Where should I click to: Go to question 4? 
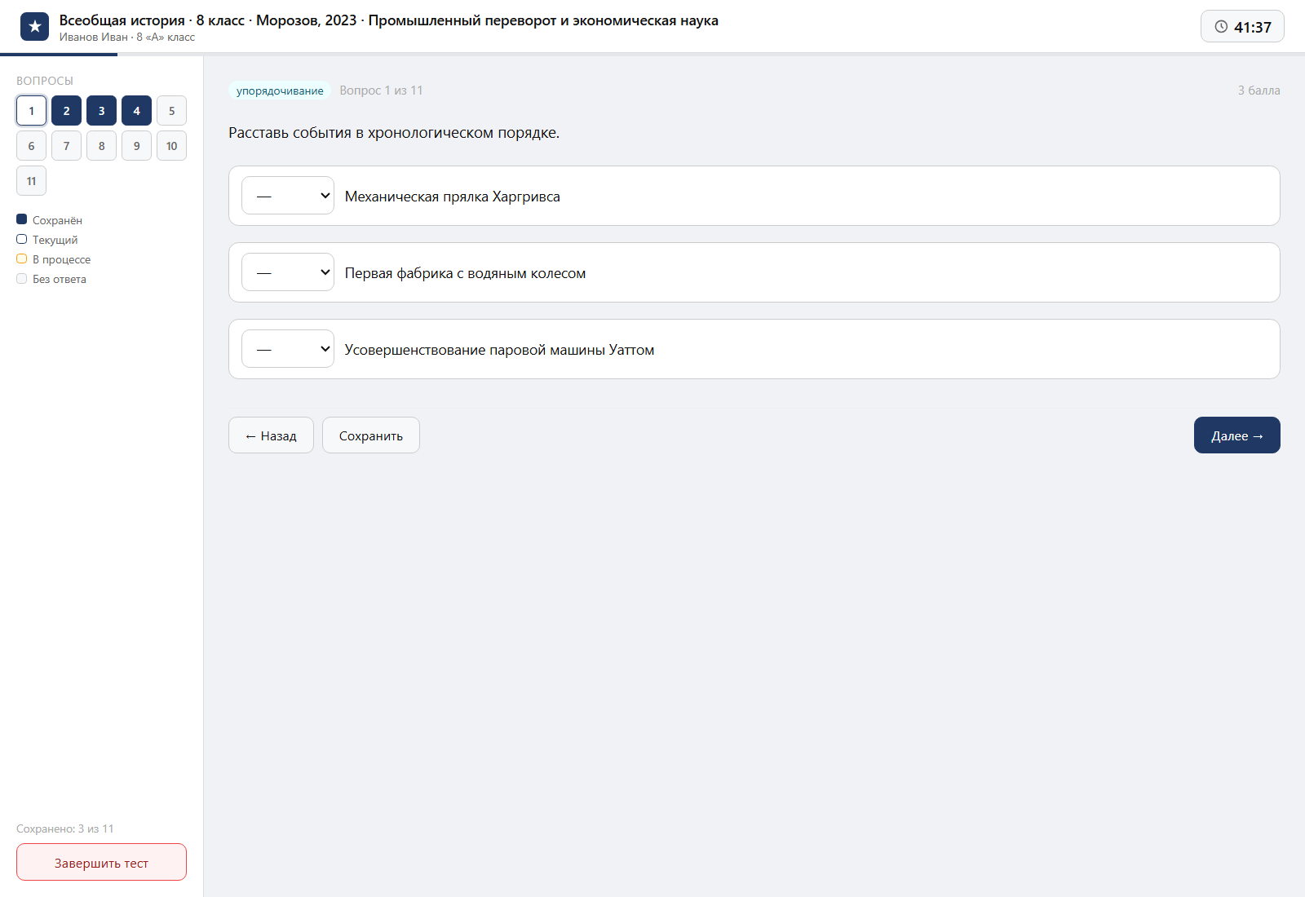pos(136,111)
